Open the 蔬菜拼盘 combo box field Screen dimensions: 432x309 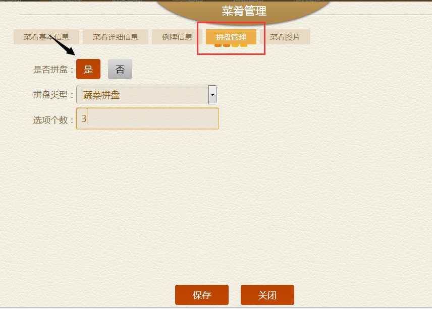click(x=146, y=95)
